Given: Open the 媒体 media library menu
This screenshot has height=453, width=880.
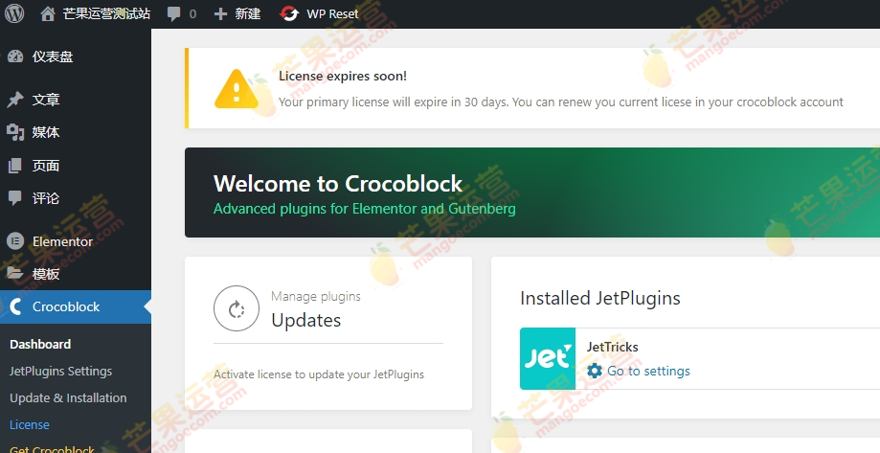Looking at the screenshot, I should tap(46, 132).
